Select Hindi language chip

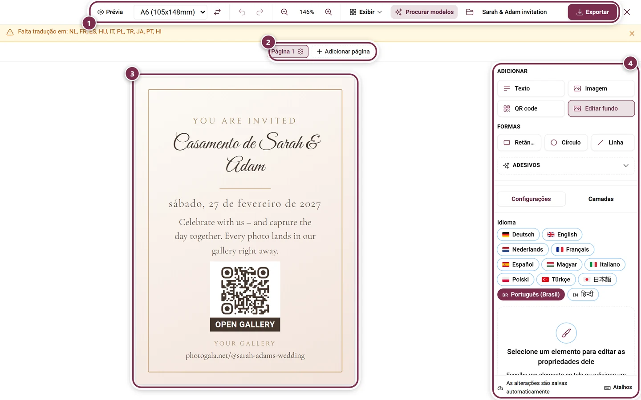583,295
